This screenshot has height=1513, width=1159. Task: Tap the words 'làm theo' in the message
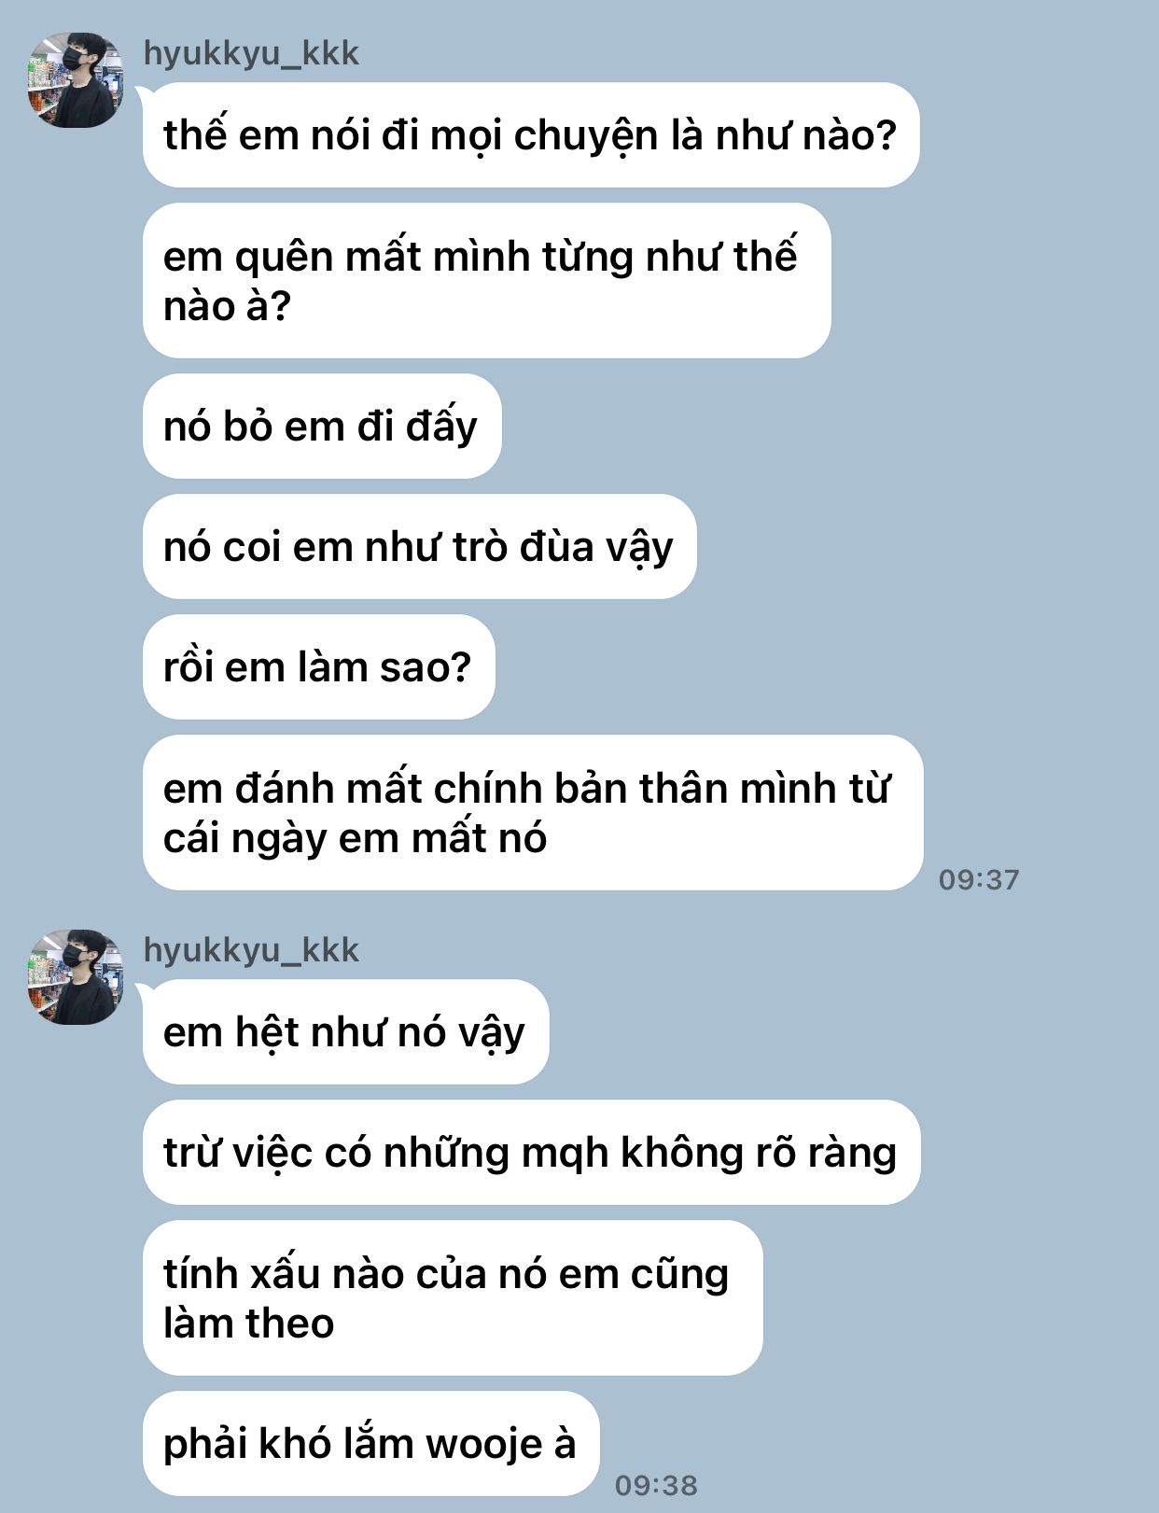(248, 1324)
